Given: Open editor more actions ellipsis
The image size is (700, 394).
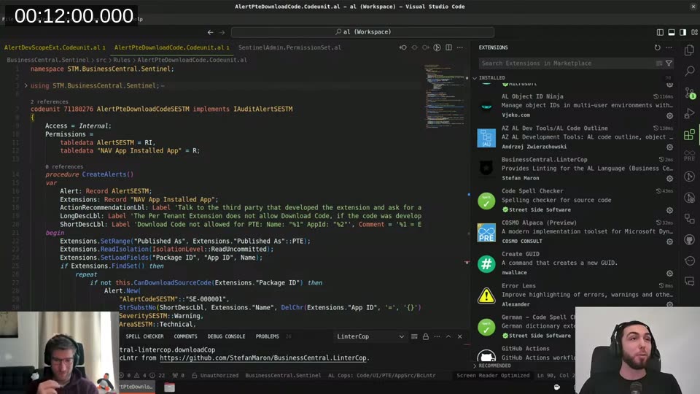Looking at the screenshot, I should coord(460,47).
